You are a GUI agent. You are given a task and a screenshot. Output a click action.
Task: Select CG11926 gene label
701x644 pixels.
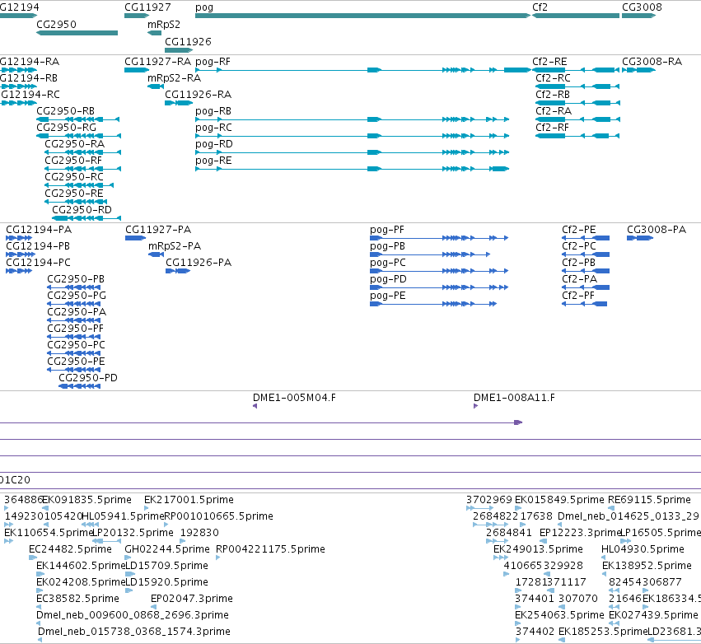point(188,41)
